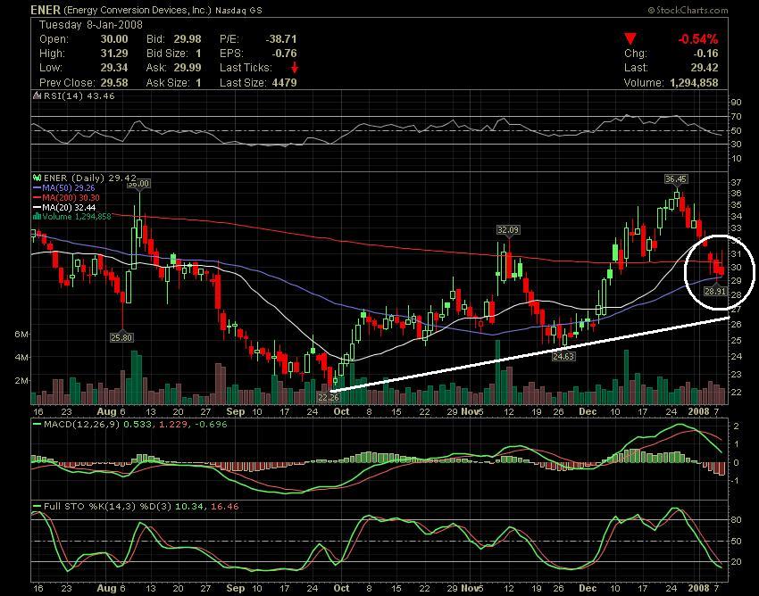This screenshot has height=596, width=759.
Task: Click the green Volume 1,294,858 legend entry
Action: pyautogui.click(x=77, y=217)
